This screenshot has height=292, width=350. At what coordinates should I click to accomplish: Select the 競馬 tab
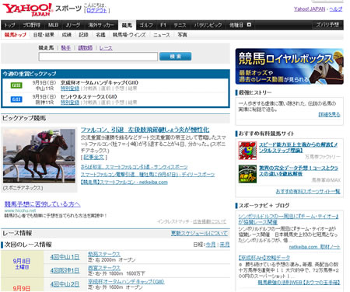pyautogui.click(x=127, y=25)
